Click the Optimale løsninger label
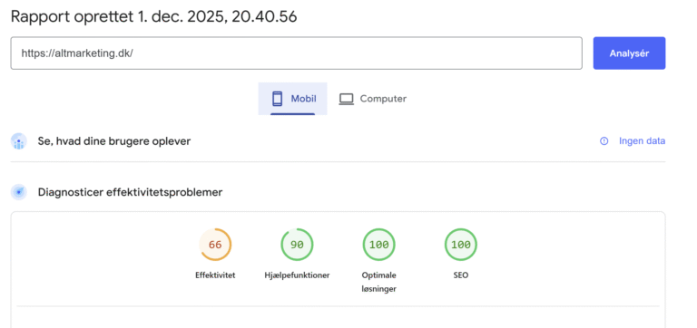 click(x=378, y=282)
